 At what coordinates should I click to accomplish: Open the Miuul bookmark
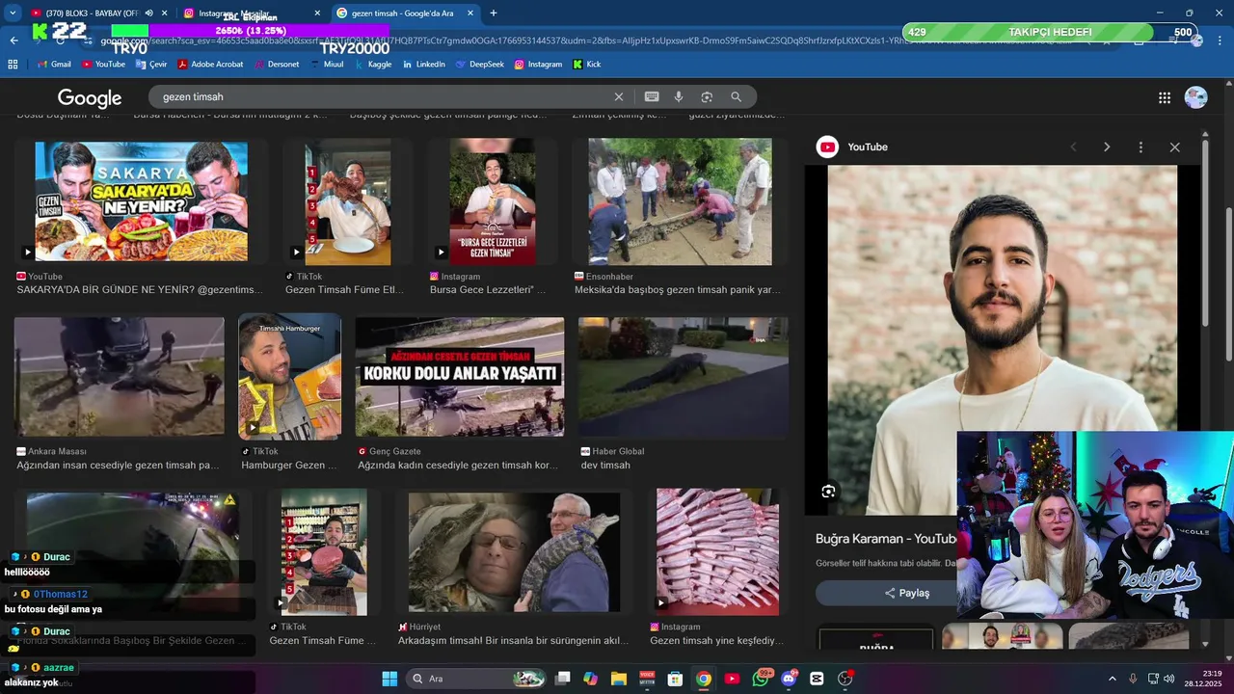(x=327, y=65)
